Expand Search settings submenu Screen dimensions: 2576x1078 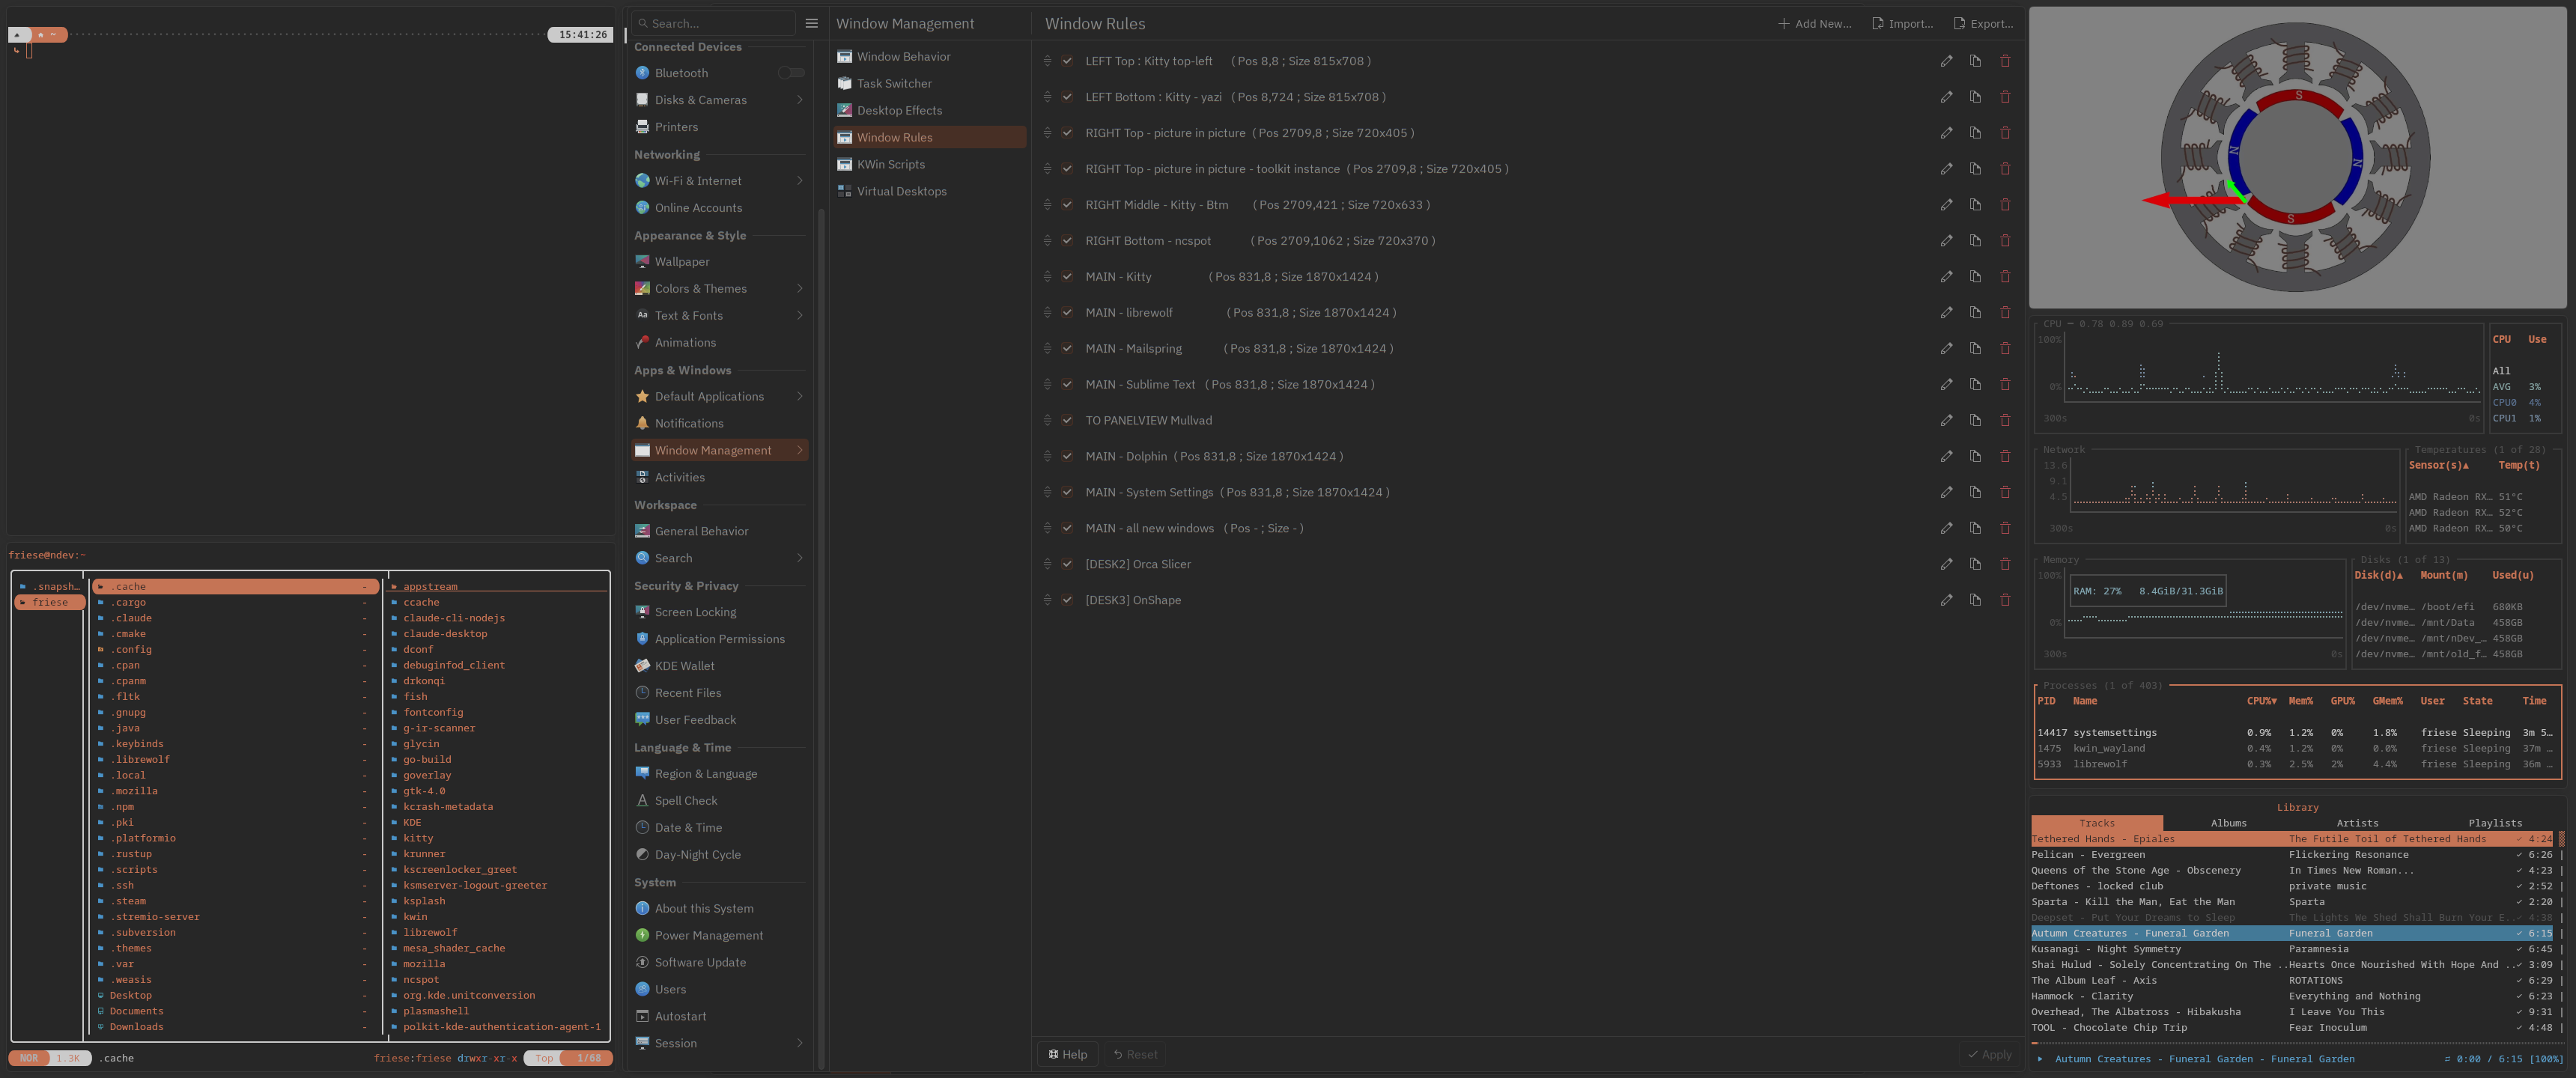tap(799, 558)
